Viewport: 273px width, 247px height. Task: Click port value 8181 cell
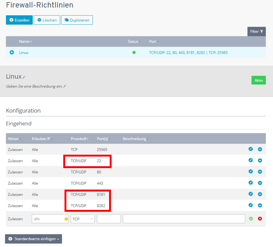point(101,195)
